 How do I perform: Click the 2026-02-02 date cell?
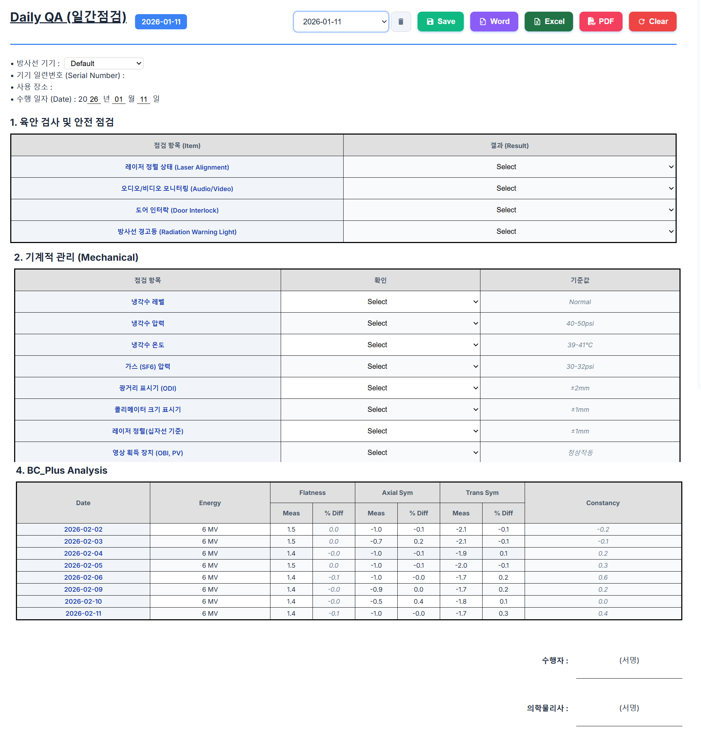(83, 530)
